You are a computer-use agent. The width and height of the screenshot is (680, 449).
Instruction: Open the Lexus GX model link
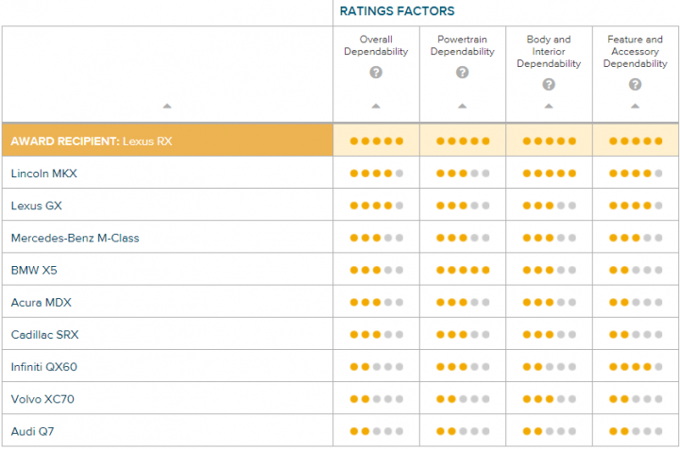pos(37,206)
